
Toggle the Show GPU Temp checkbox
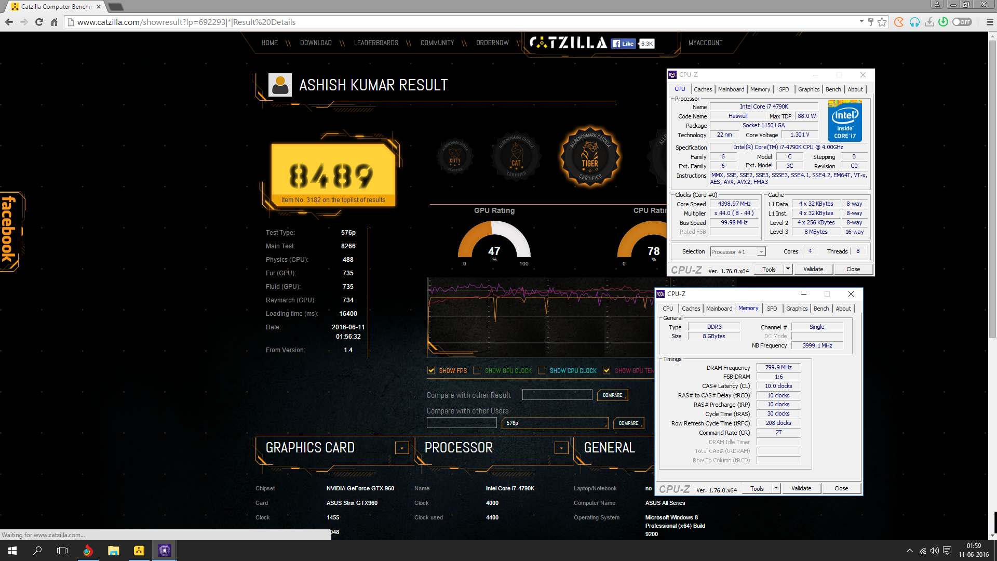[607, 370]
